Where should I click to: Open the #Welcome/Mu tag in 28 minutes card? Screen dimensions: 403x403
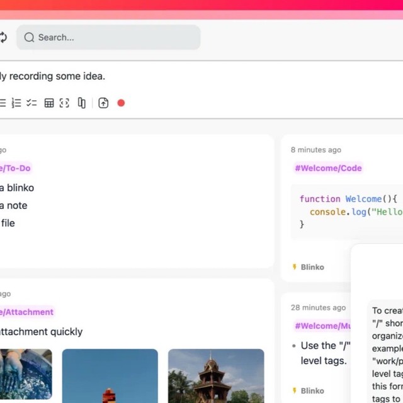pos(322,326)
